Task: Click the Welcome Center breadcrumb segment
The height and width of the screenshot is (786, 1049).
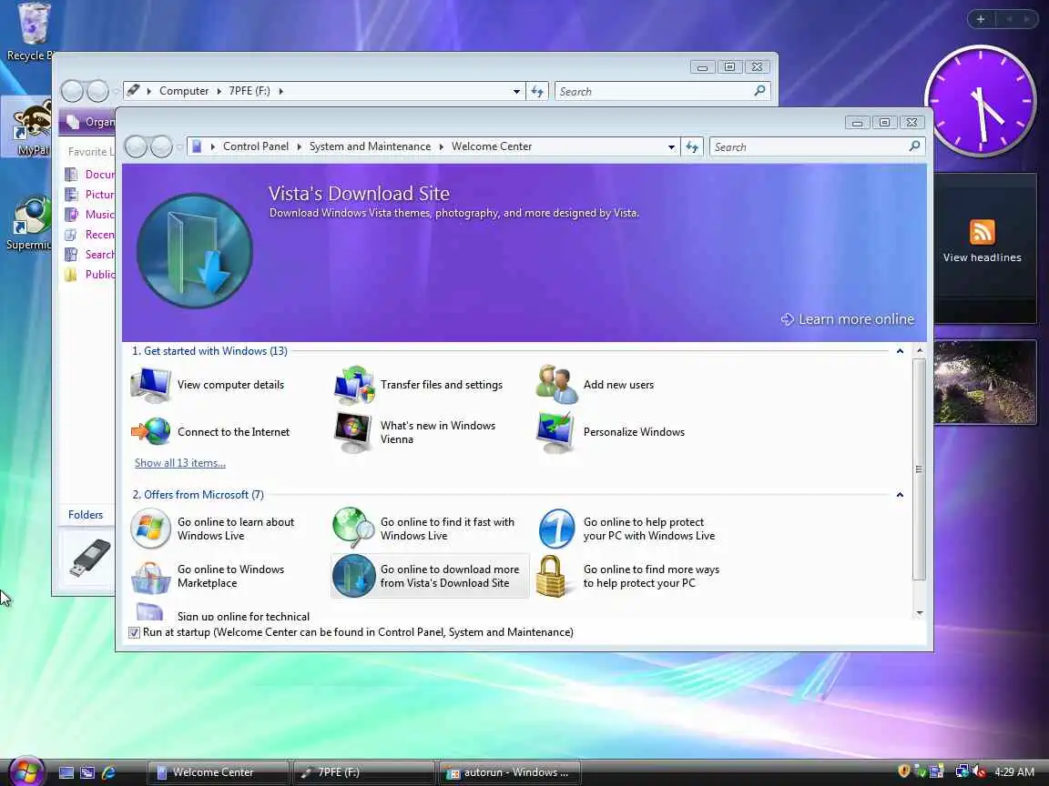Action: click(x=492, y=146)
